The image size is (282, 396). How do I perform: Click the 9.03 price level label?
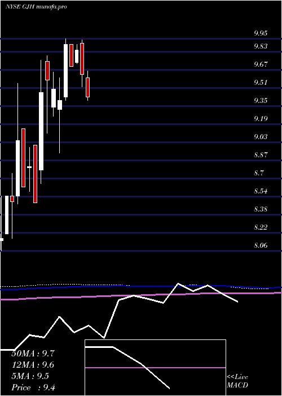261,137
